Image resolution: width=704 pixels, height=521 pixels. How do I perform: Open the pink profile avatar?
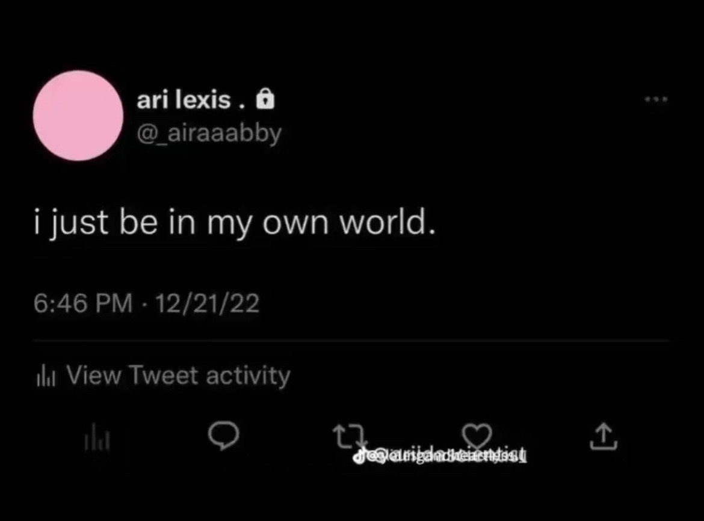[78, 116]
